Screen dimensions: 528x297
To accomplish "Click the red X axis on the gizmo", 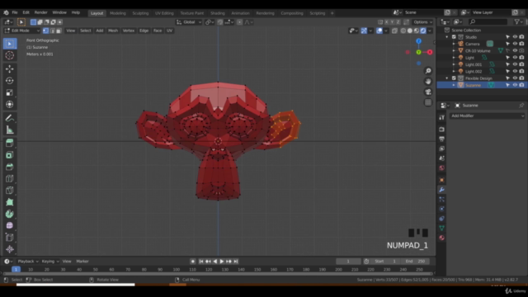I will coord(430,52).
